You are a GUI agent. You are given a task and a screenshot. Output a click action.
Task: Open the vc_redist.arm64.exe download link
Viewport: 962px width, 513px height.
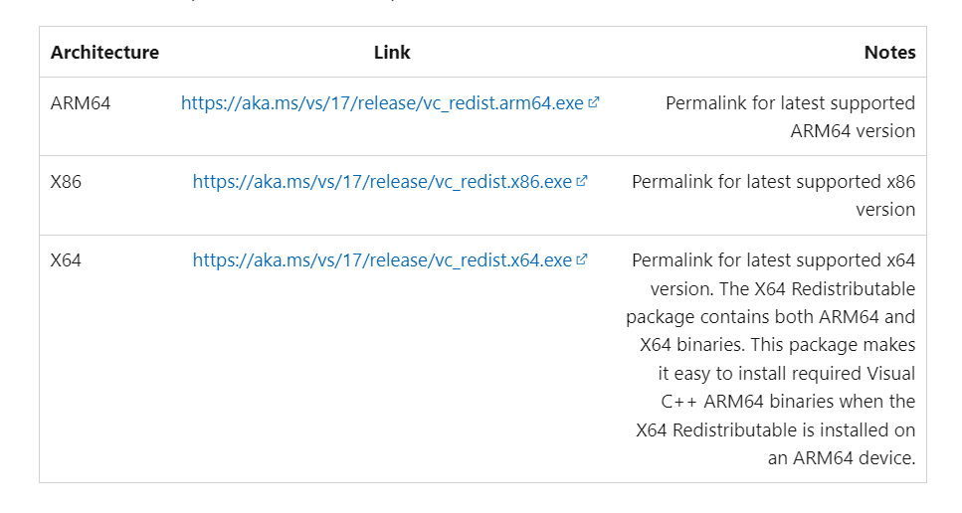pyautogui.click(x=382, y=103)
